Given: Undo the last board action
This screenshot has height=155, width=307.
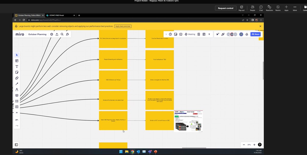Looking at the screenshot, I should tap(17, 120).
